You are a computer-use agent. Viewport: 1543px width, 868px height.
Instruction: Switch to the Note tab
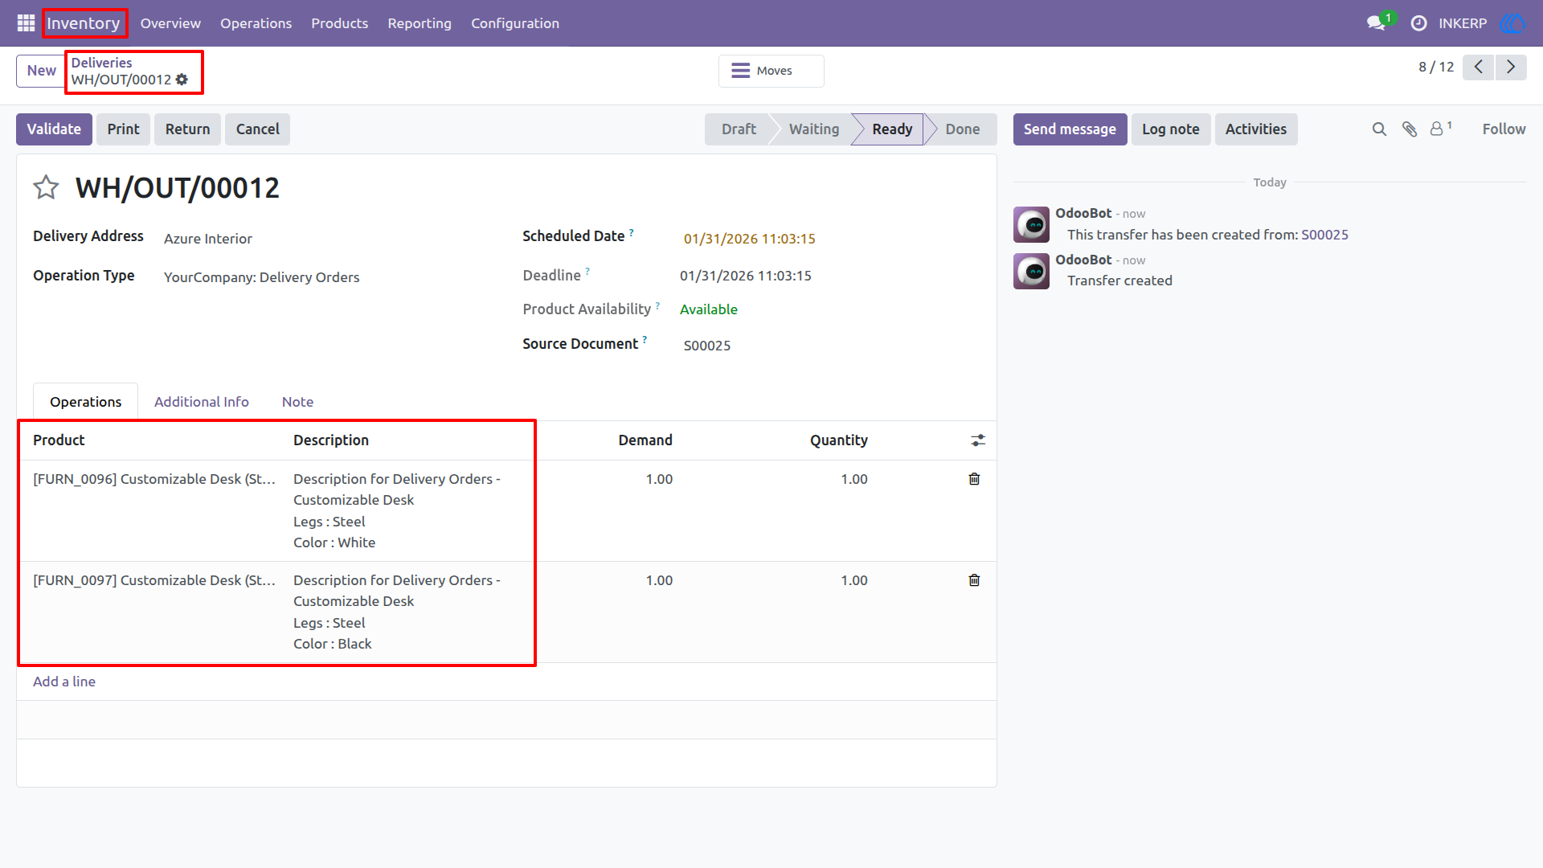click(x=297, y=402)
